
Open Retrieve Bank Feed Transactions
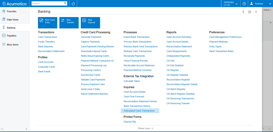141,47
